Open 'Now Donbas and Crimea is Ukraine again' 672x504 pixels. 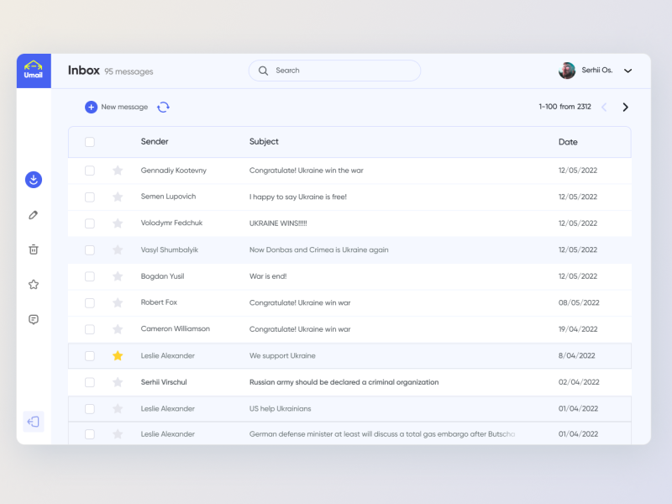pyautogui.click(x=319, y=249)
